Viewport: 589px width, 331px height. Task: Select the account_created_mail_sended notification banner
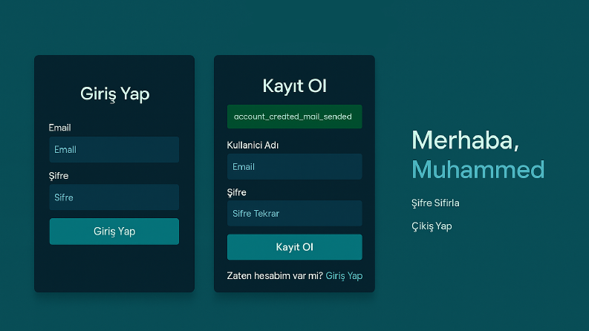294,117
